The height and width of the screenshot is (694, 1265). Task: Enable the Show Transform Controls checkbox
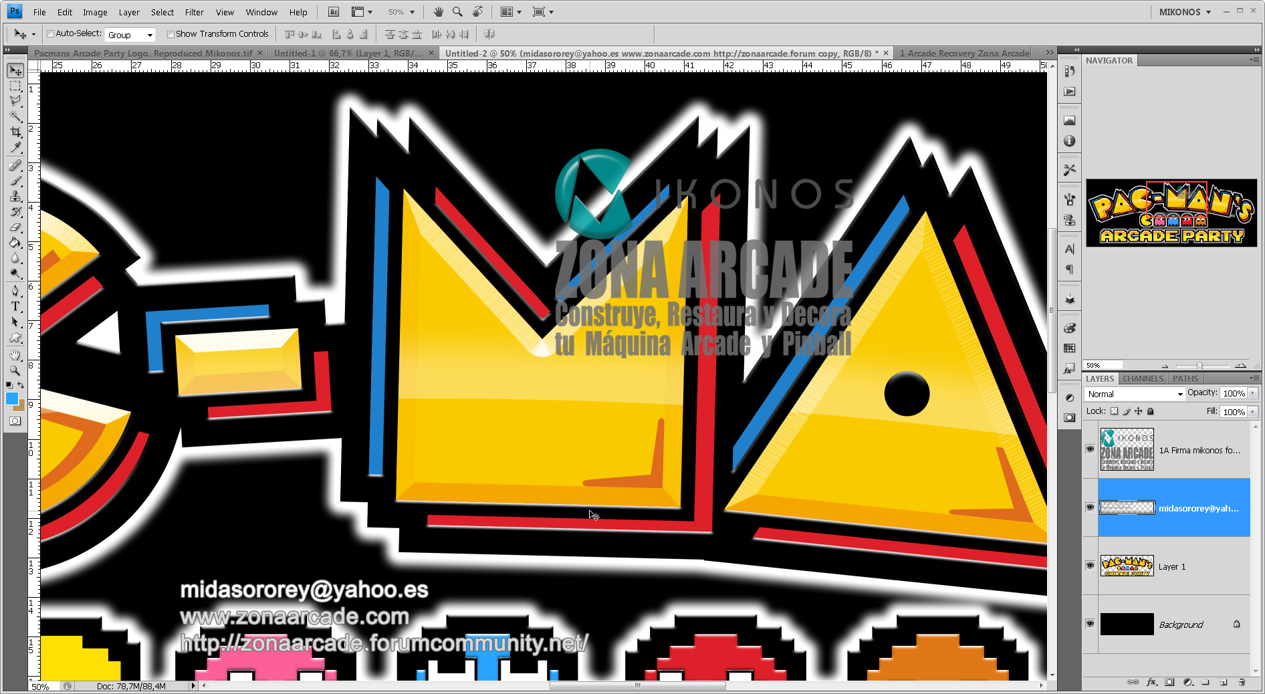click(x=172, y=33)
